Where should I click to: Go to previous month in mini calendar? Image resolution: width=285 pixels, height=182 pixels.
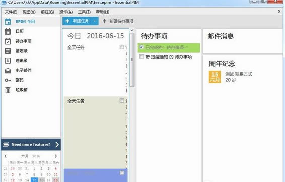pos(6,156)
